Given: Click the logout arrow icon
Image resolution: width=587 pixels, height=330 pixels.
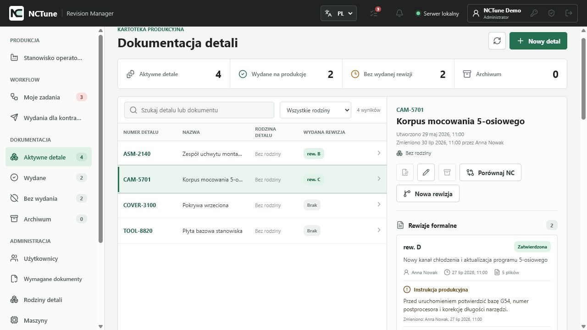Looking at the screenshot, I should [569, 13].
